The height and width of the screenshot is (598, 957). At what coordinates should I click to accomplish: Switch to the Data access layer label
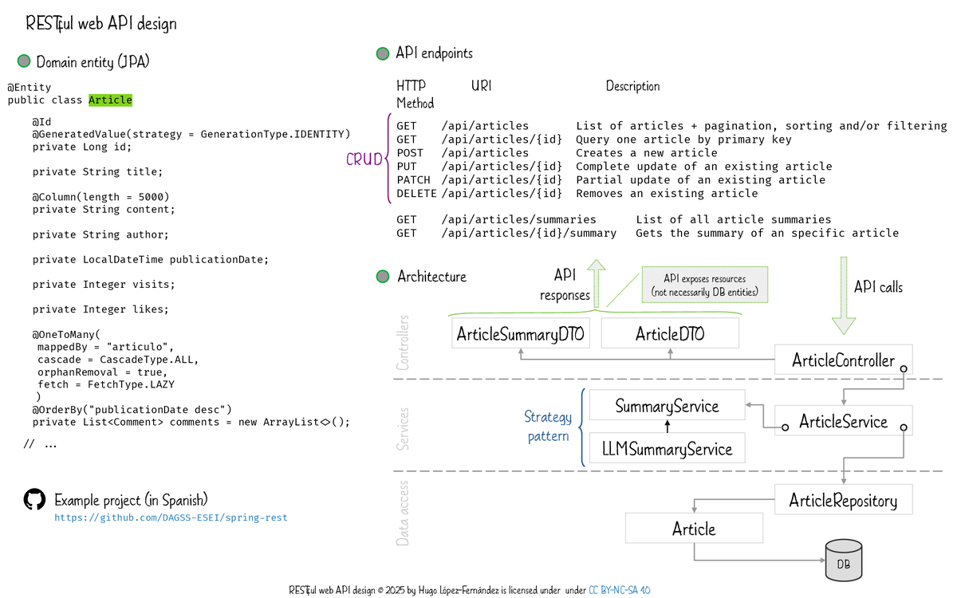point(402,513)
